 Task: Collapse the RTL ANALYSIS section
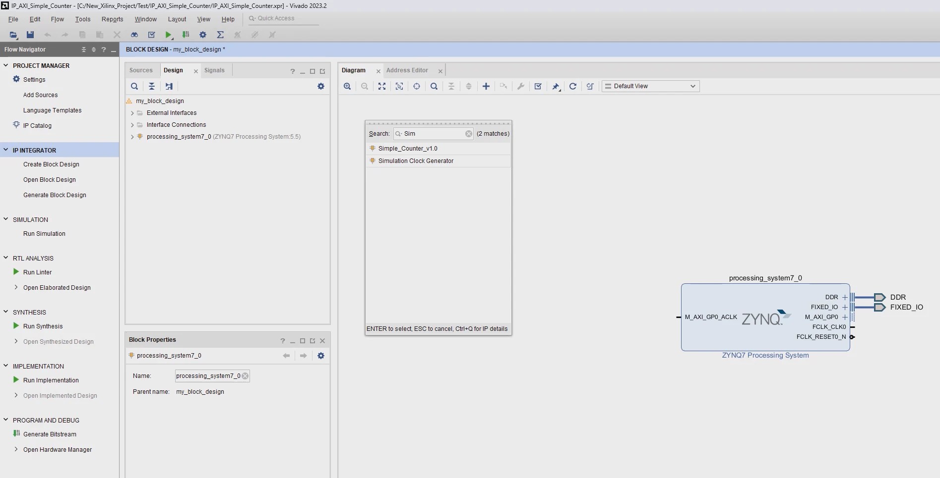click(x=6, y=258)
